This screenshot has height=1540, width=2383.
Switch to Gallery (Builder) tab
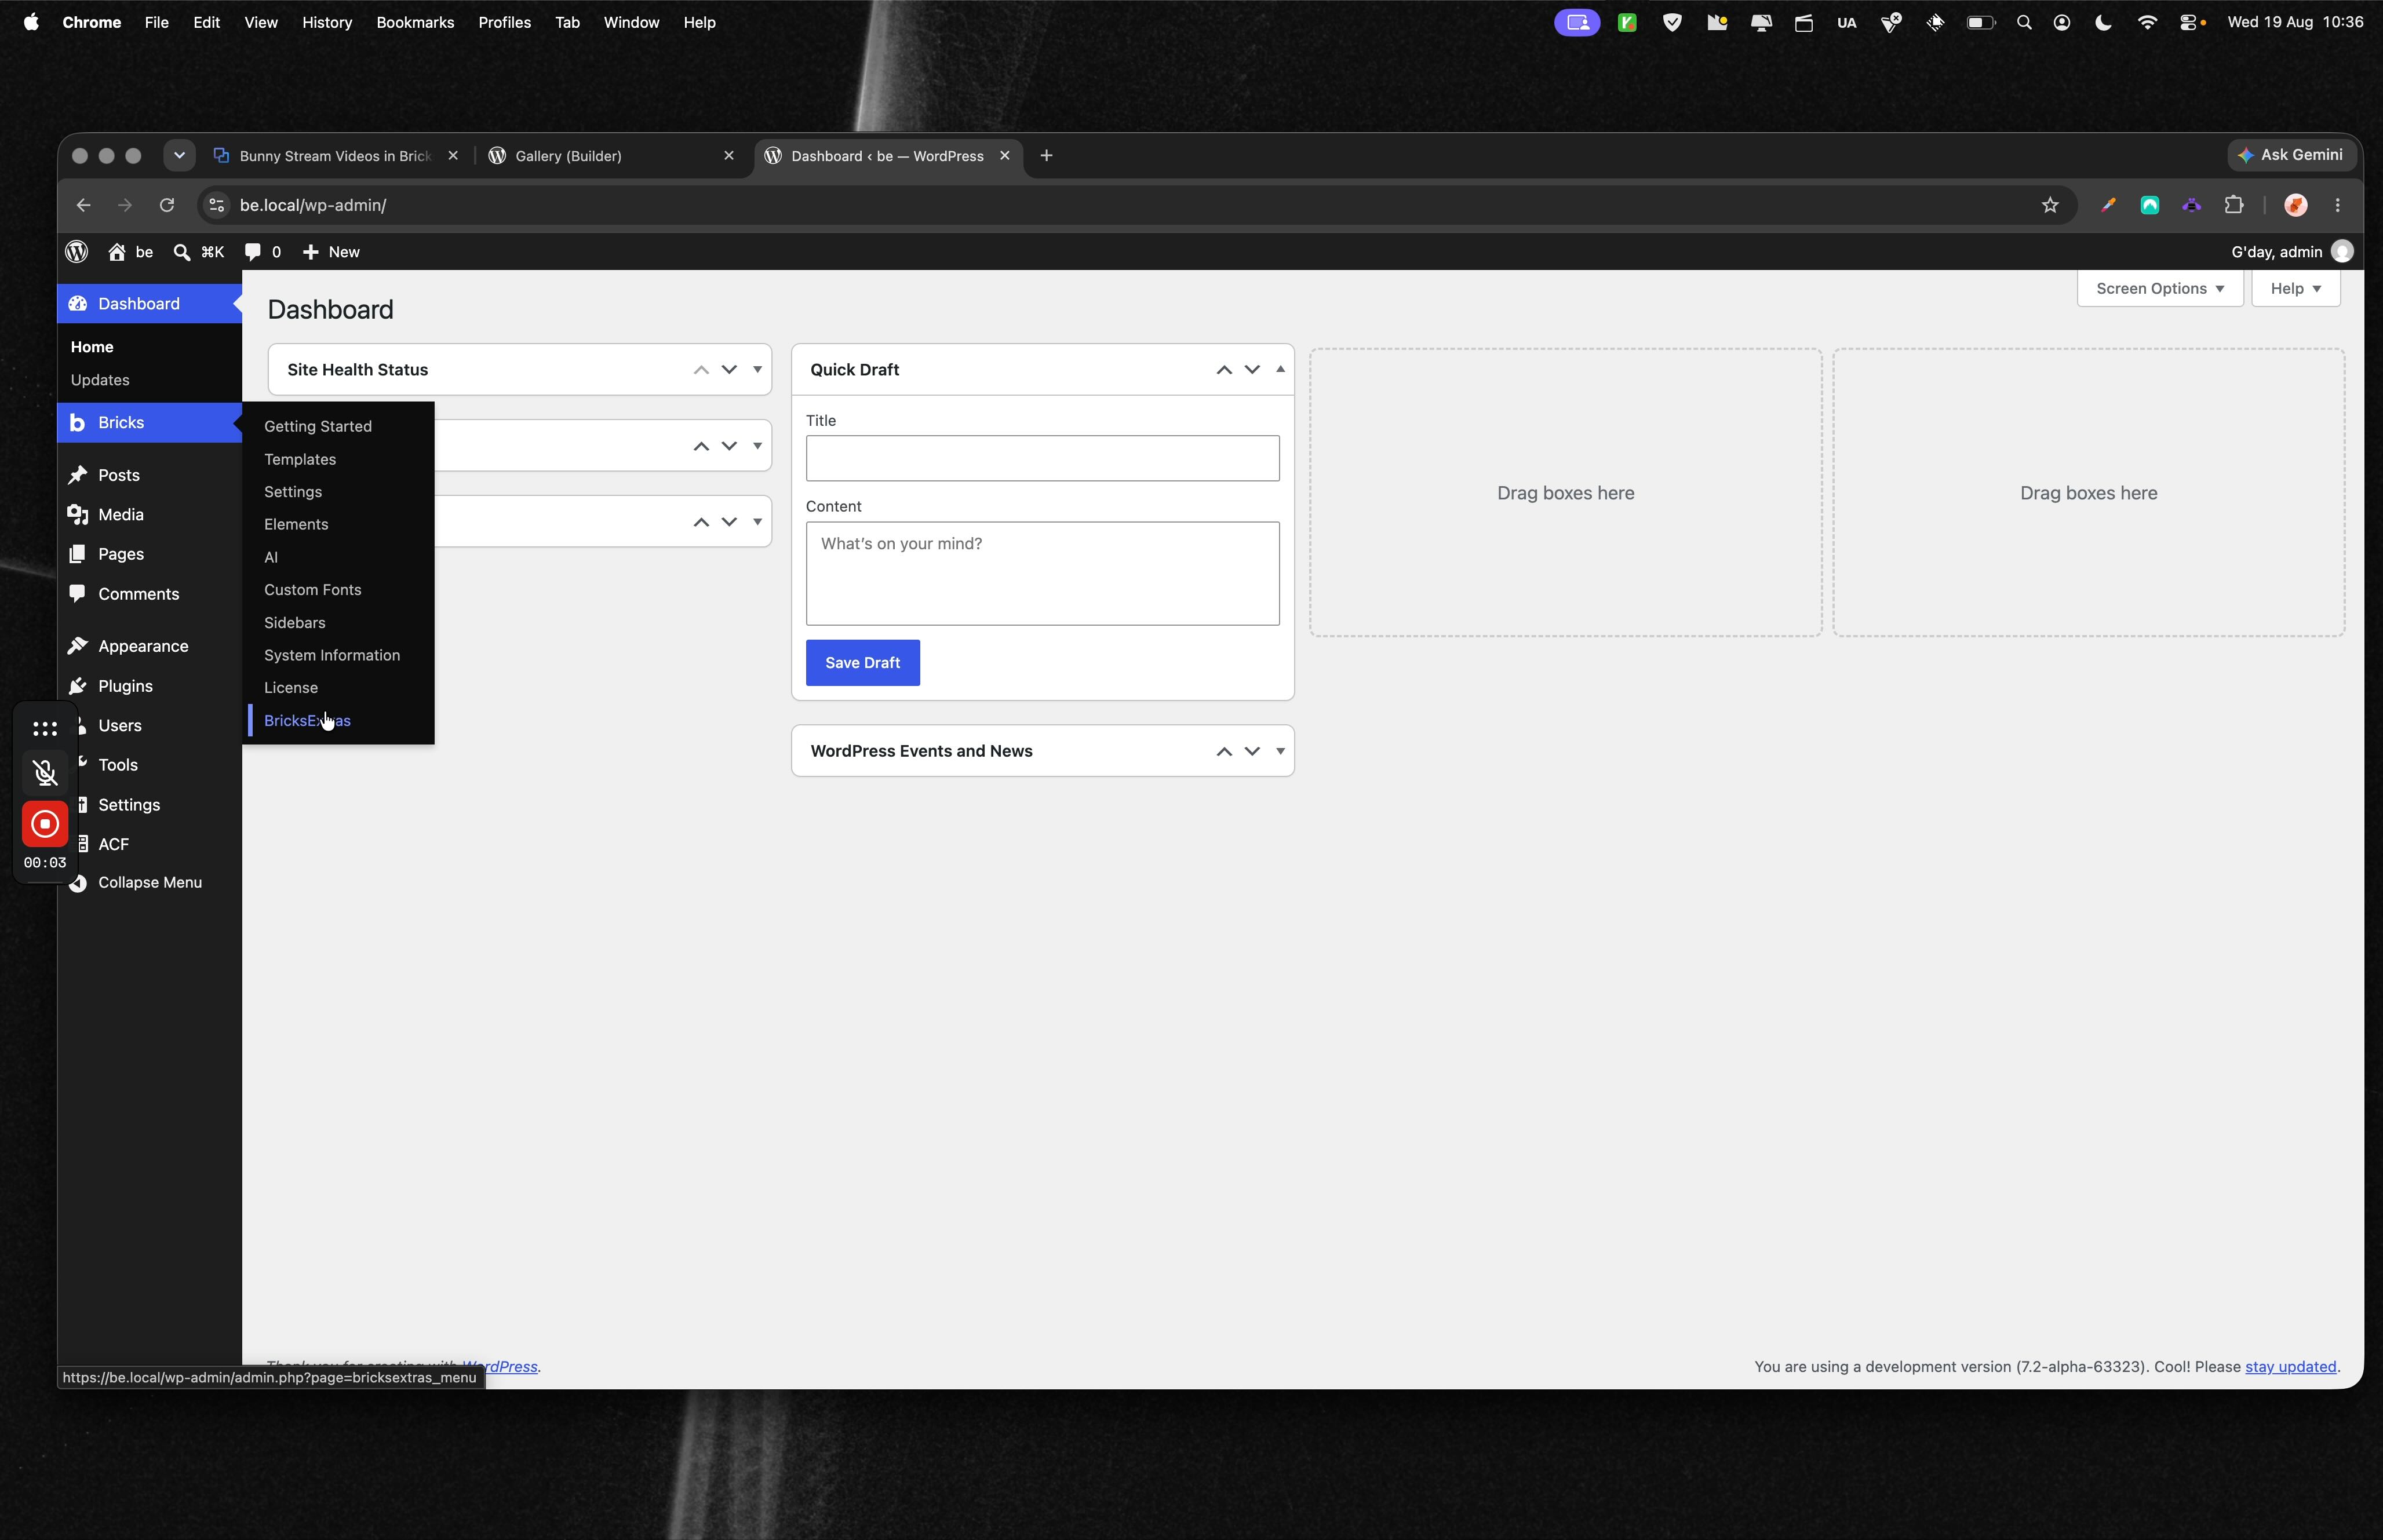[x=612, y=156]
